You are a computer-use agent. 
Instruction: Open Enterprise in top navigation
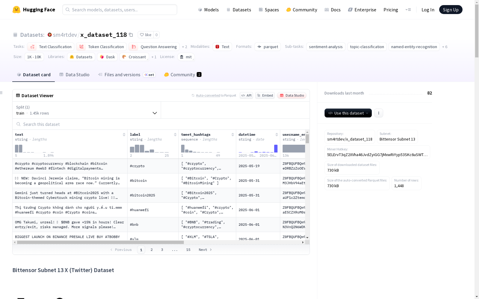point(362,10)
